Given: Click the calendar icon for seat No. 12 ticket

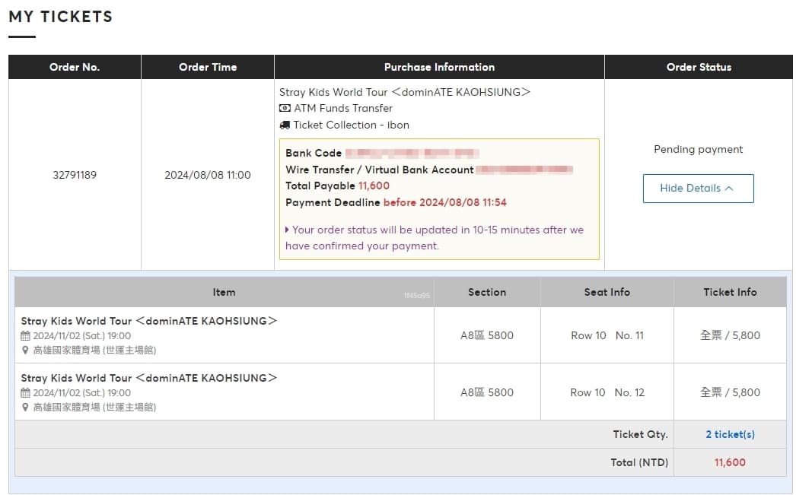Looking at the screenshot, I should (x=25, y=393).
